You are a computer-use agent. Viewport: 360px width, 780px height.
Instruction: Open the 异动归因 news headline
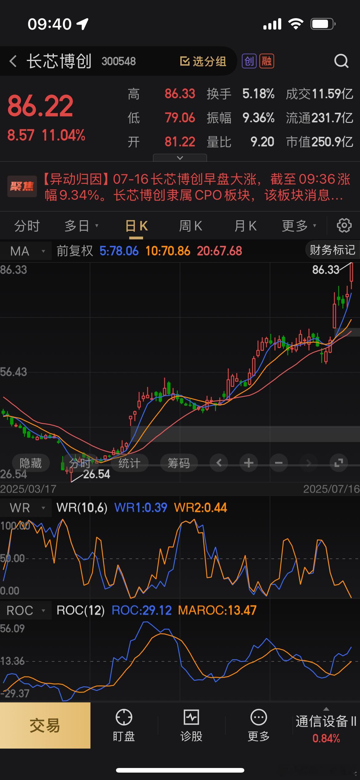197,187
